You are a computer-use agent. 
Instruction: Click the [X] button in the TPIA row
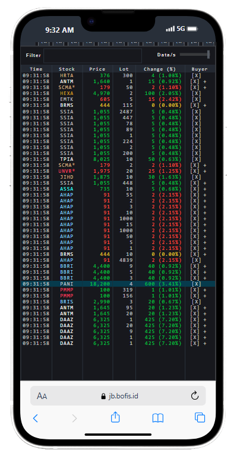click(197, 159)
